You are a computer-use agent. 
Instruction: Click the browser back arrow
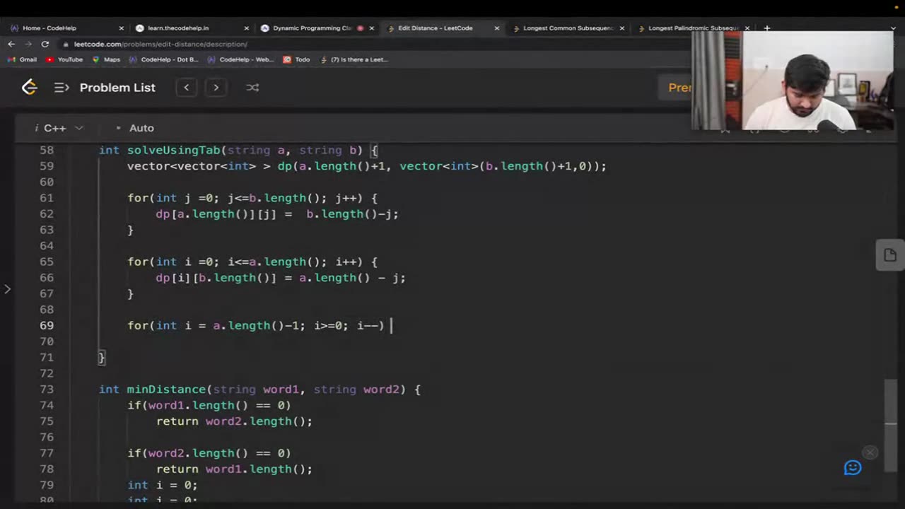(x=11, y=44)
